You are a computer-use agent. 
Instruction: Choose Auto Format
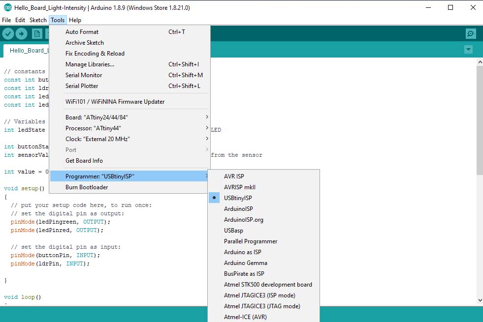pyautogui.click(x=129, y=32)
